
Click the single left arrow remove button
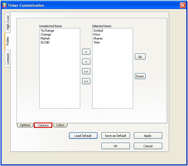[x=86, y=62]
